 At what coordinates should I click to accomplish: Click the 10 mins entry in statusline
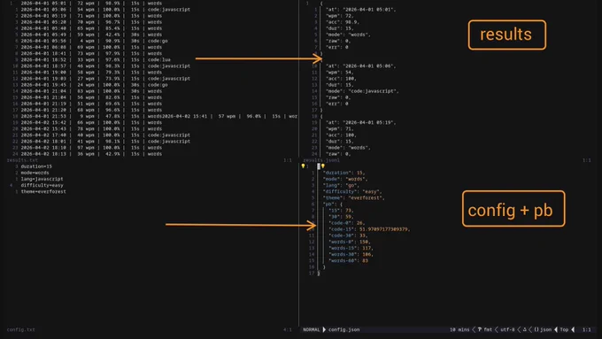point(459,329)
